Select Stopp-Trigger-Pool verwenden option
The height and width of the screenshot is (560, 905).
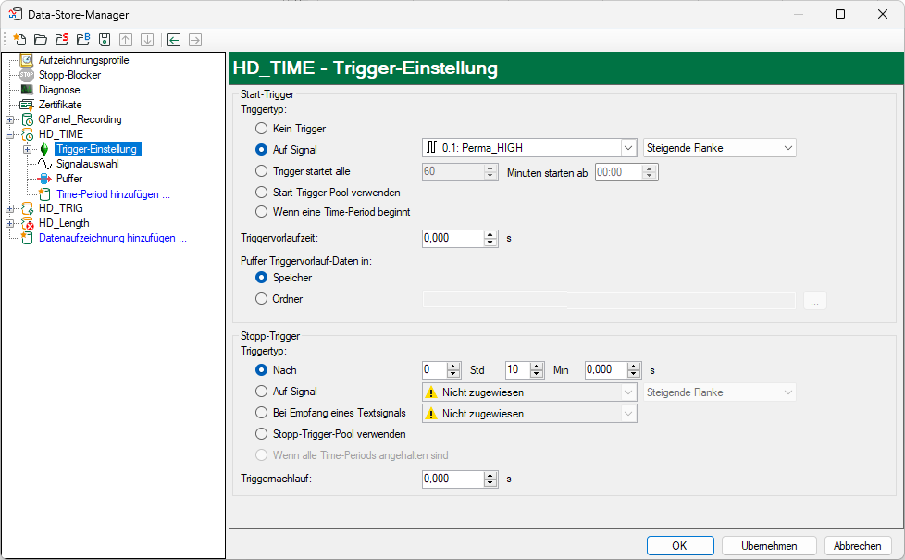coord(262,434)
